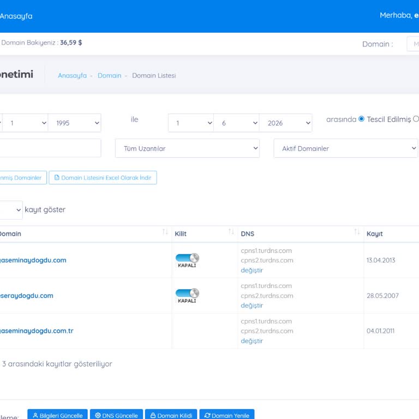The height and width of the screenshot is (419, 419).
Task: Click the balance amount 36,59 $
Action: (71, 43)
